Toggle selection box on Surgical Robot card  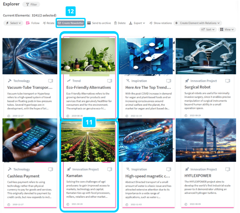(x=227, y=81)
